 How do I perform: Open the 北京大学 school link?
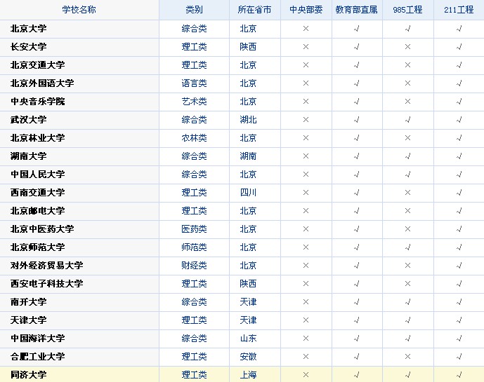click(x=28, y=29)
